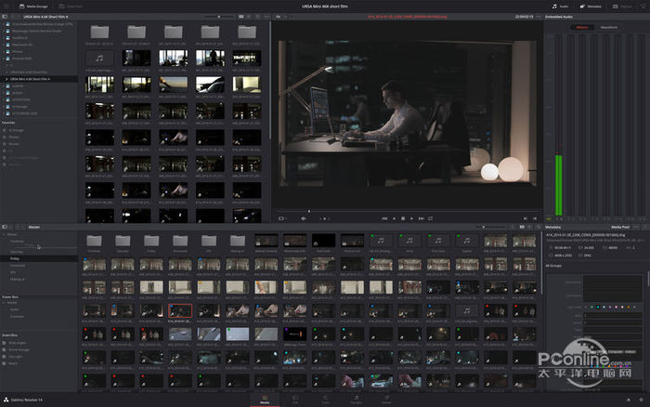Switch to the Edit page tab

295,400
